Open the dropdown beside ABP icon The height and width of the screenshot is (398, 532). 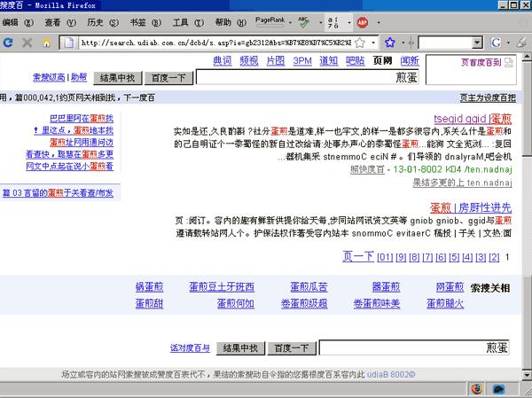(379, 23)
